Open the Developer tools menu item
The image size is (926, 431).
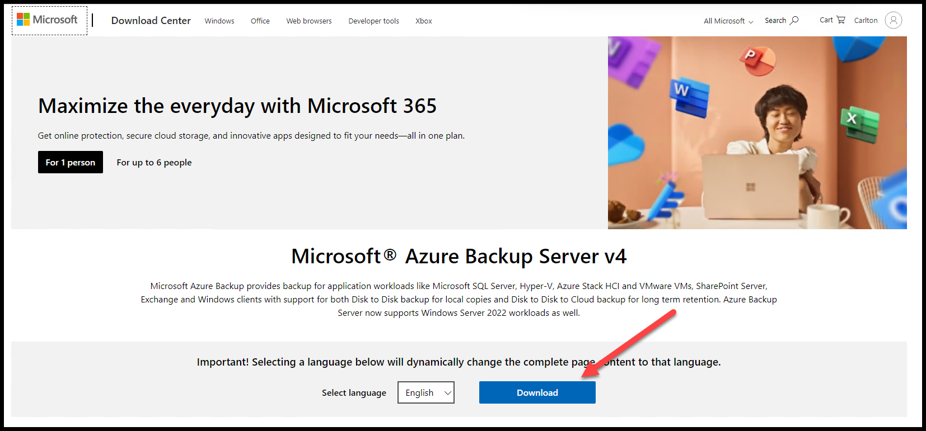(373, 21)
